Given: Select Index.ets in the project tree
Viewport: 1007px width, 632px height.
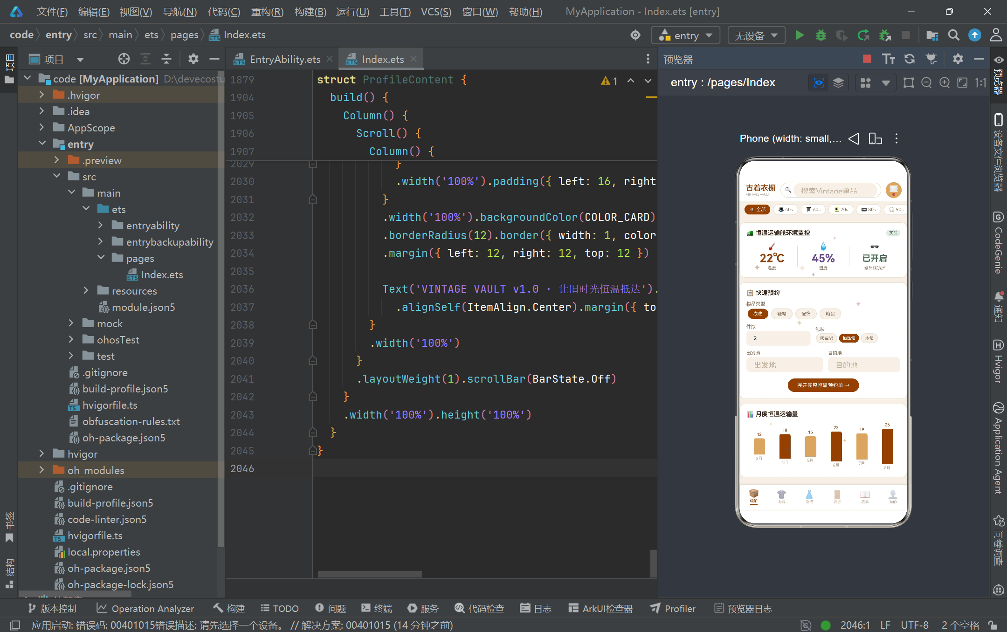Looking at the screenshot, I should tap(161, 275).
